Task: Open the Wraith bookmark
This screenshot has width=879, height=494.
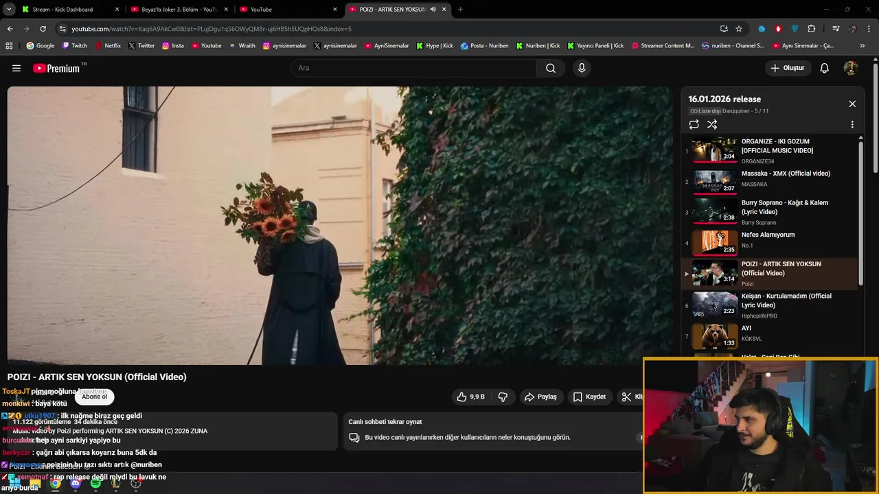Action: pos(242,46)
